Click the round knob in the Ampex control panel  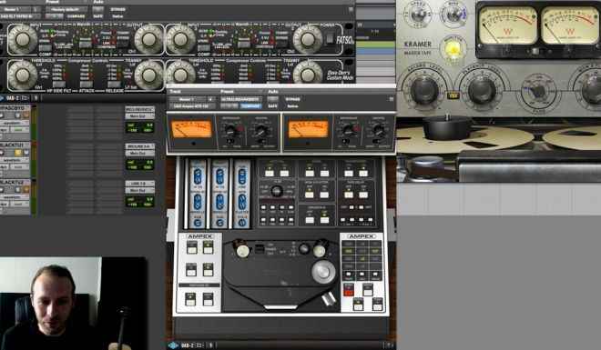click(x=277, y=191)
